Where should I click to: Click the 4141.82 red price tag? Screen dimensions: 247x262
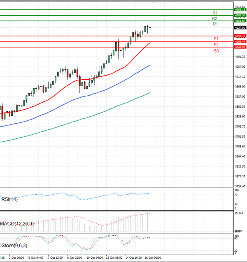point(240,47)
